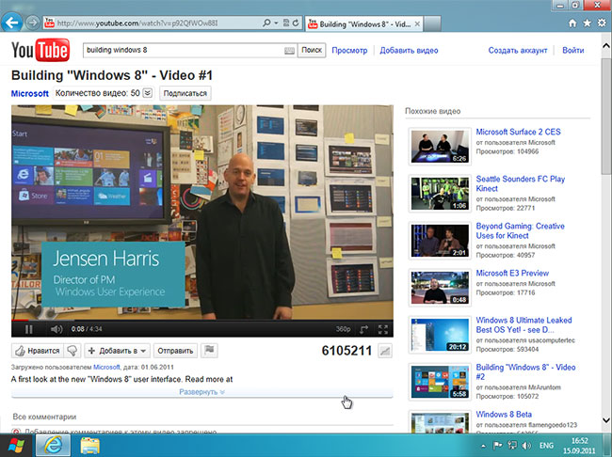Close the Building "Windows 8" tab

(417, 24)
